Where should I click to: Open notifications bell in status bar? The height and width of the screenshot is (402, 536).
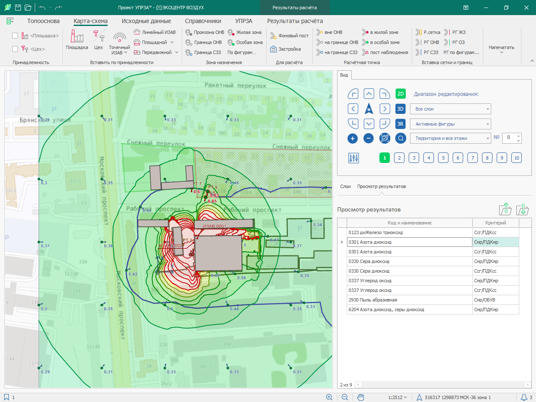[x=524, y=397]
